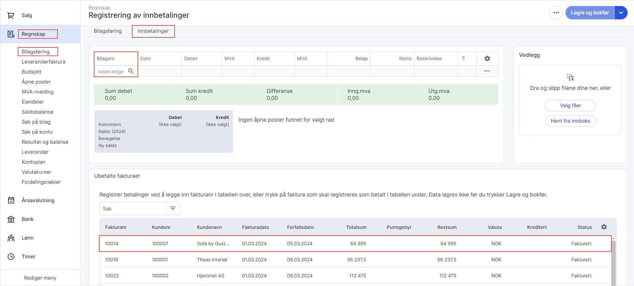Open the three-dot menu in header
The height and width of the screenshot is (286, 634).
tap(556, 13)
